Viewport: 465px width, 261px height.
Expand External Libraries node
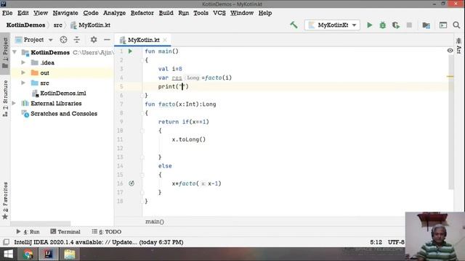point(14,103)
